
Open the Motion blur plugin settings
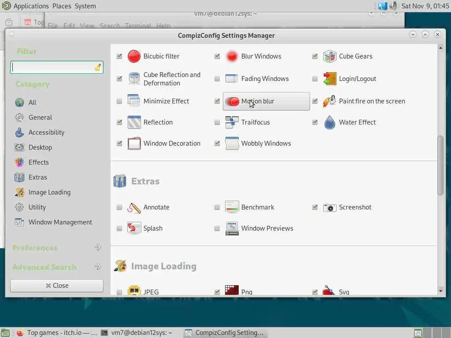266,101
